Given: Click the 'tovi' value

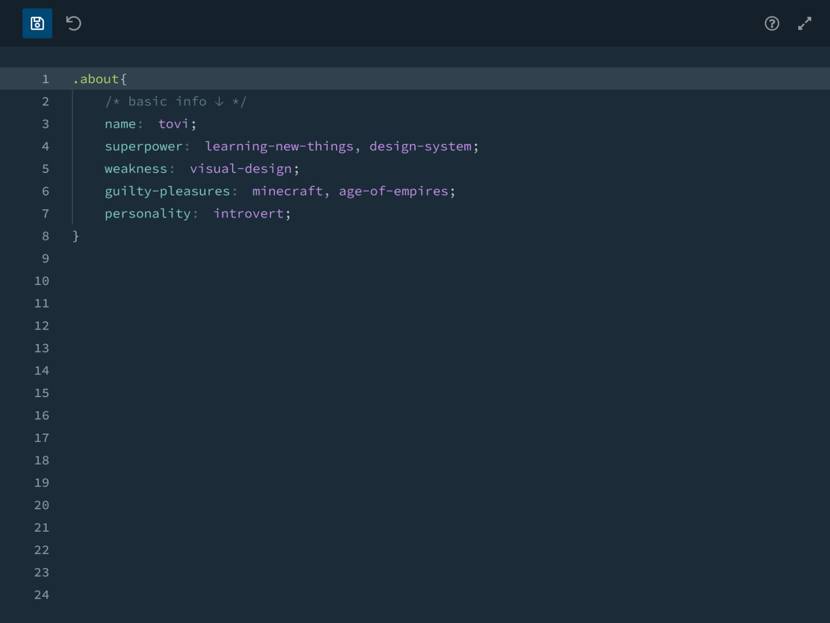Looking at the screenshot, I should click(173, 124).
